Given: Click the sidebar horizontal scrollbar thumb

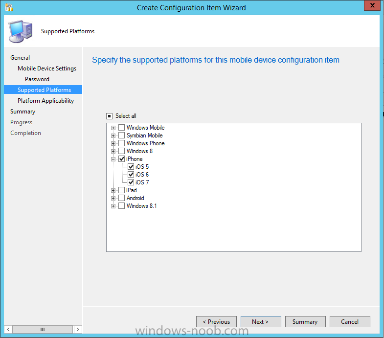Looking at the screenshot, I should pos(43,329).
